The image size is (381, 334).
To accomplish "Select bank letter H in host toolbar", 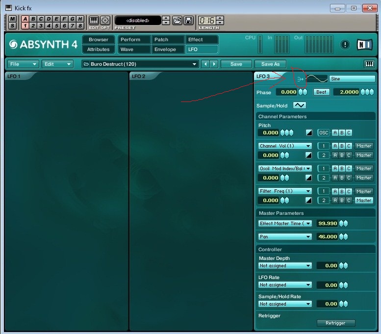I will (x=80, y=19).
